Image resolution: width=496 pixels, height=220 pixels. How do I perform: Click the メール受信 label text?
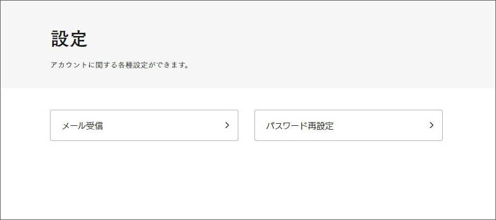tap(82, 126)
